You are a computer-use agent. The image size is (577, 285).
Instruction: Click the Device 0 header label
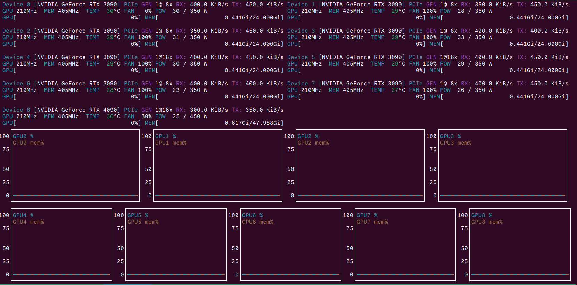tap(16, 5)
